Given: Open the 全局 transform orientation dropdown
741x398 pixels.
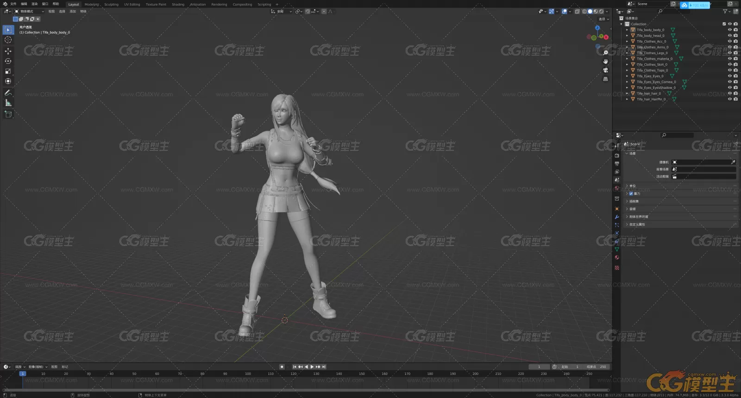Looking at the screenshot, I should [281, 11].
